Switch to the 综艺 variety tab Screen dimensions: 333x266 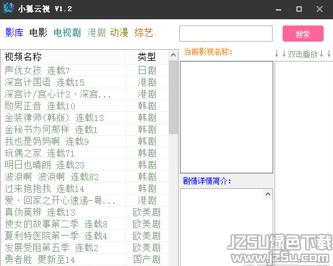pos(144,33)
